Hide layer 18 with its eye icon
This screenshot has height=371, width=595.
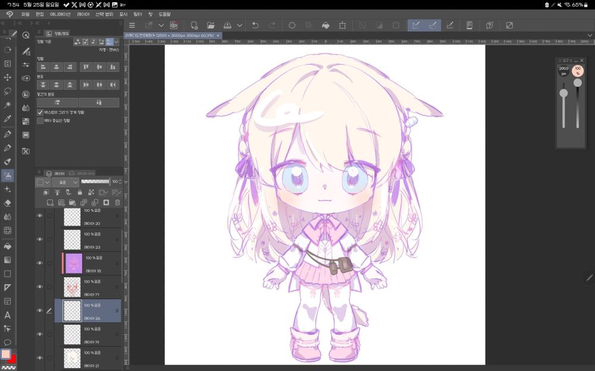click(39, 263)
